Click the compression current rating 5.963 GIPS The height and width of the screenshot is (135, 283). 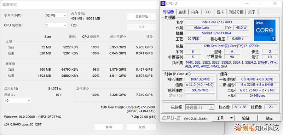click(x=144, y=47)
